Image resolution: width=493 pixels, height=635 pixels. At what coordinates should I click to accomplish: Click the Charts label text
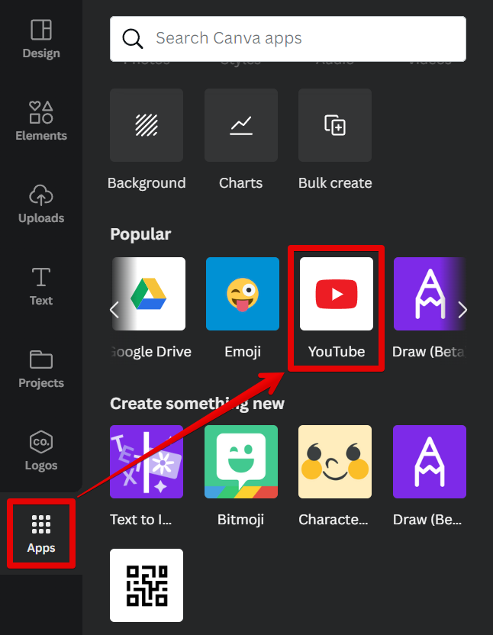(241, 183)
